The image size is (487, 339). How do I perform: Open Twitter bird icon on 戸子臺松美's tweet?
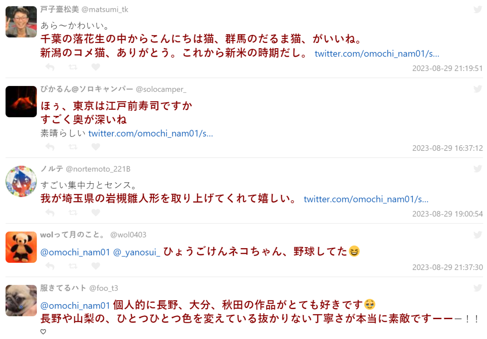[478, 9]
